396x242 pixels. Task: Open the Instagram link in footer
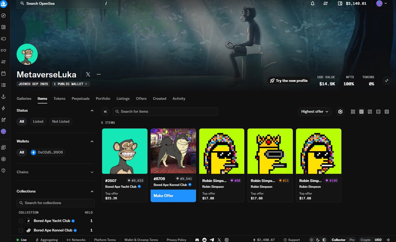(x=226, y=240)
